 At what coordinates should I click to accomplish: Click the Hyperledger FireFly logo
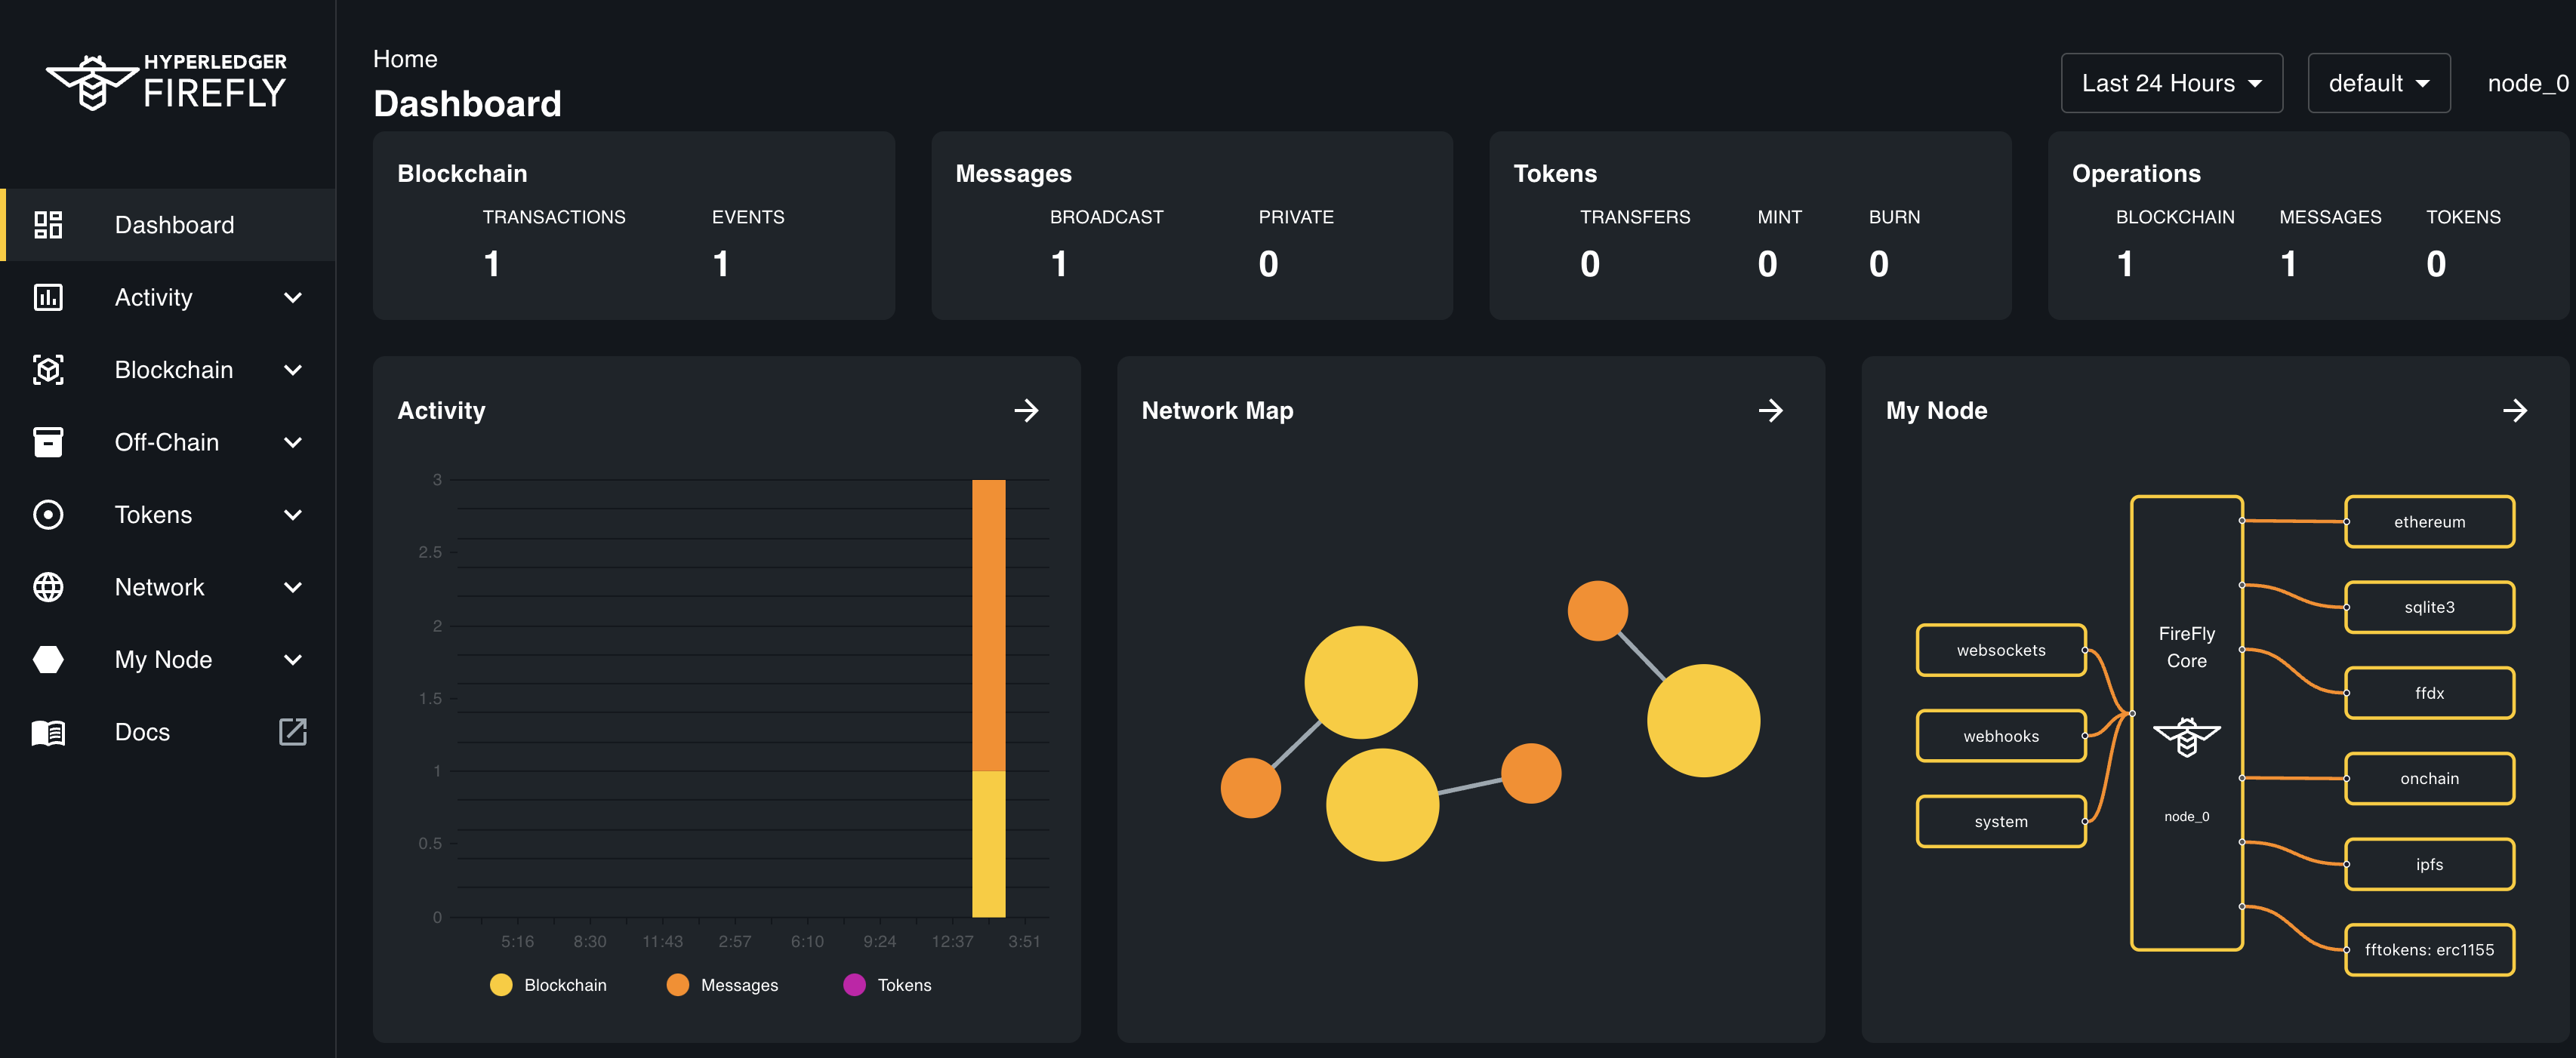pyautogui.click(x=166, y=82)
